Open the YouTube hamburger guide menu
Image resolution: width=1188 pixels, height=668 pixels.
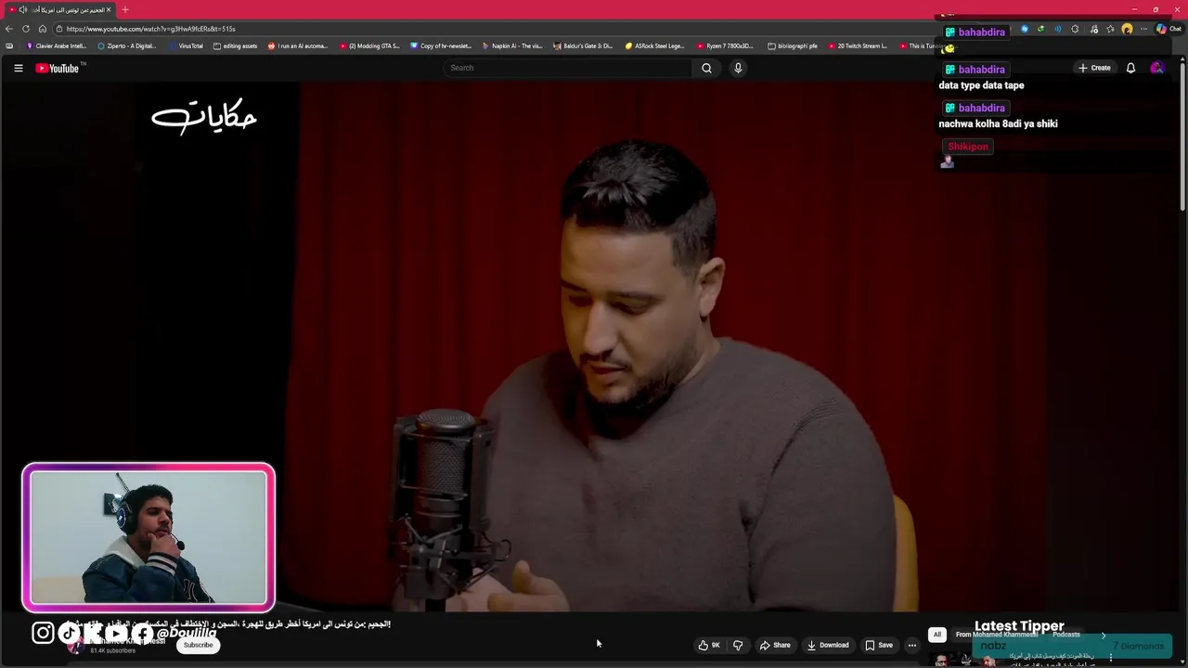(x=18, y=68)
